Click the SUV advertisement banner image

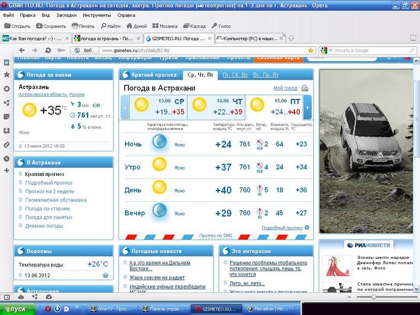366,151
